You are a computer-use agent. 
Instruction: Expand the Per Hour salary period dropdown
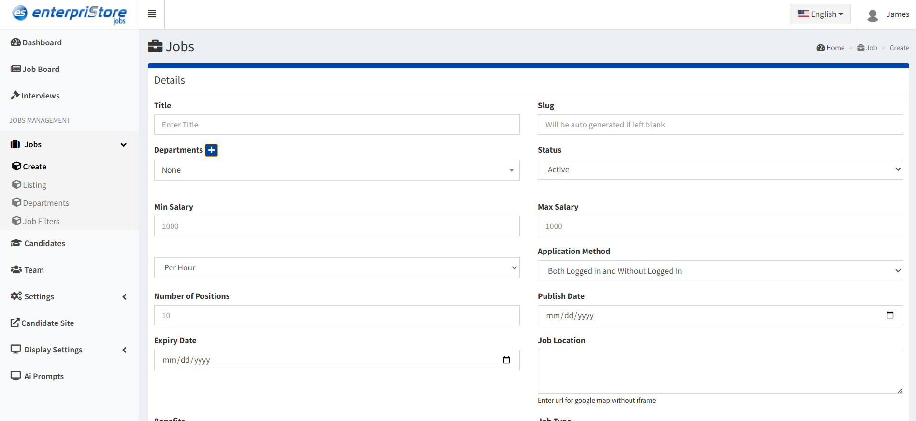(336, 267)
